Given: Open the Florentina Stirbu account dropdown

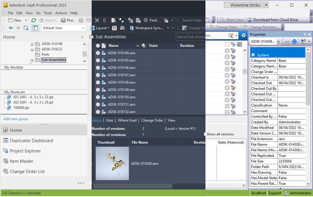Looking at the screenshot, I should click(266, 5).
